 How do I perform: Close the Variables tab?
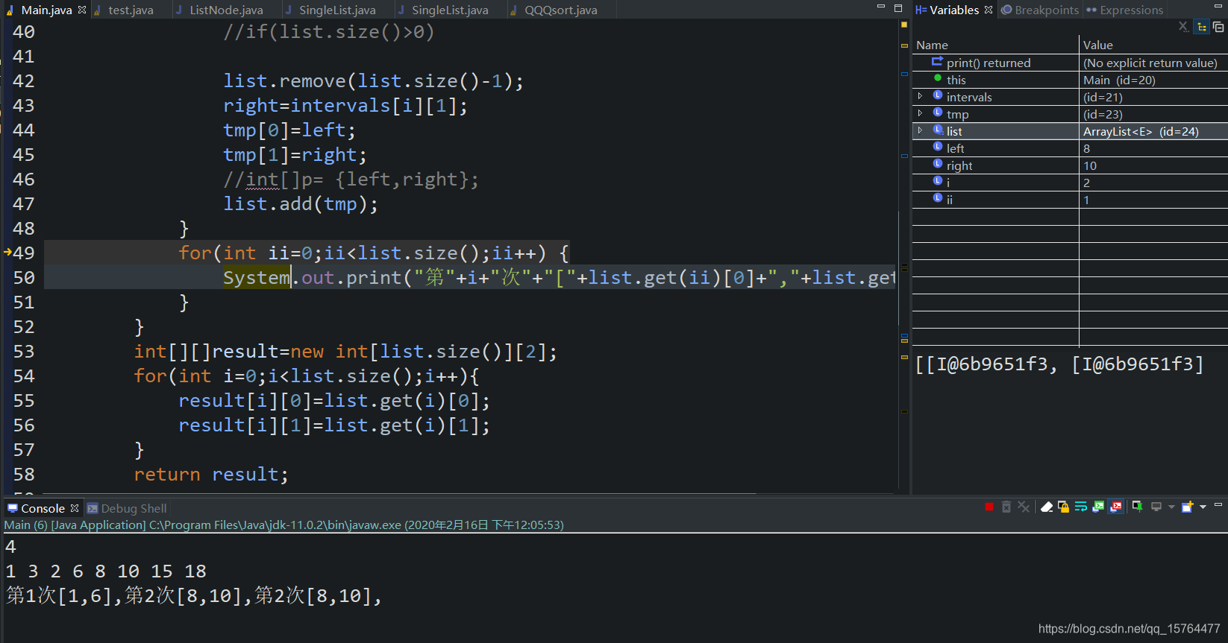[x=989, y=10]
